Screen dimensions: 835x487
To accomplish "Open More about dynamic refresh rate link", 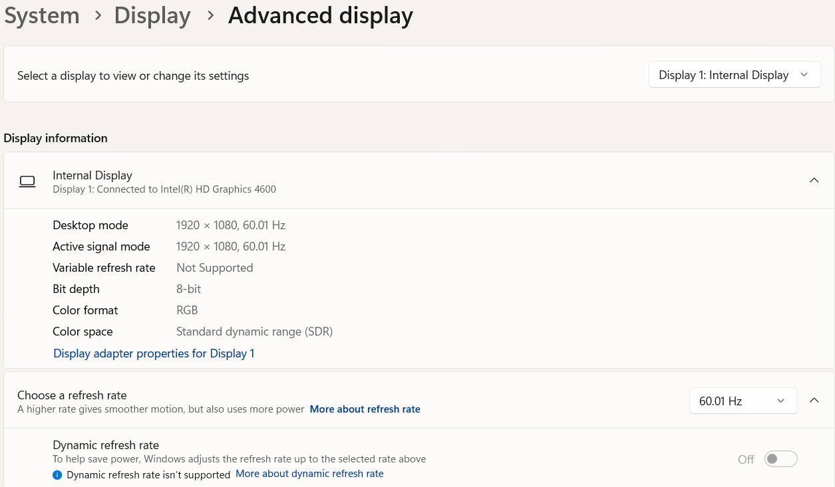I will coord(310,474).
